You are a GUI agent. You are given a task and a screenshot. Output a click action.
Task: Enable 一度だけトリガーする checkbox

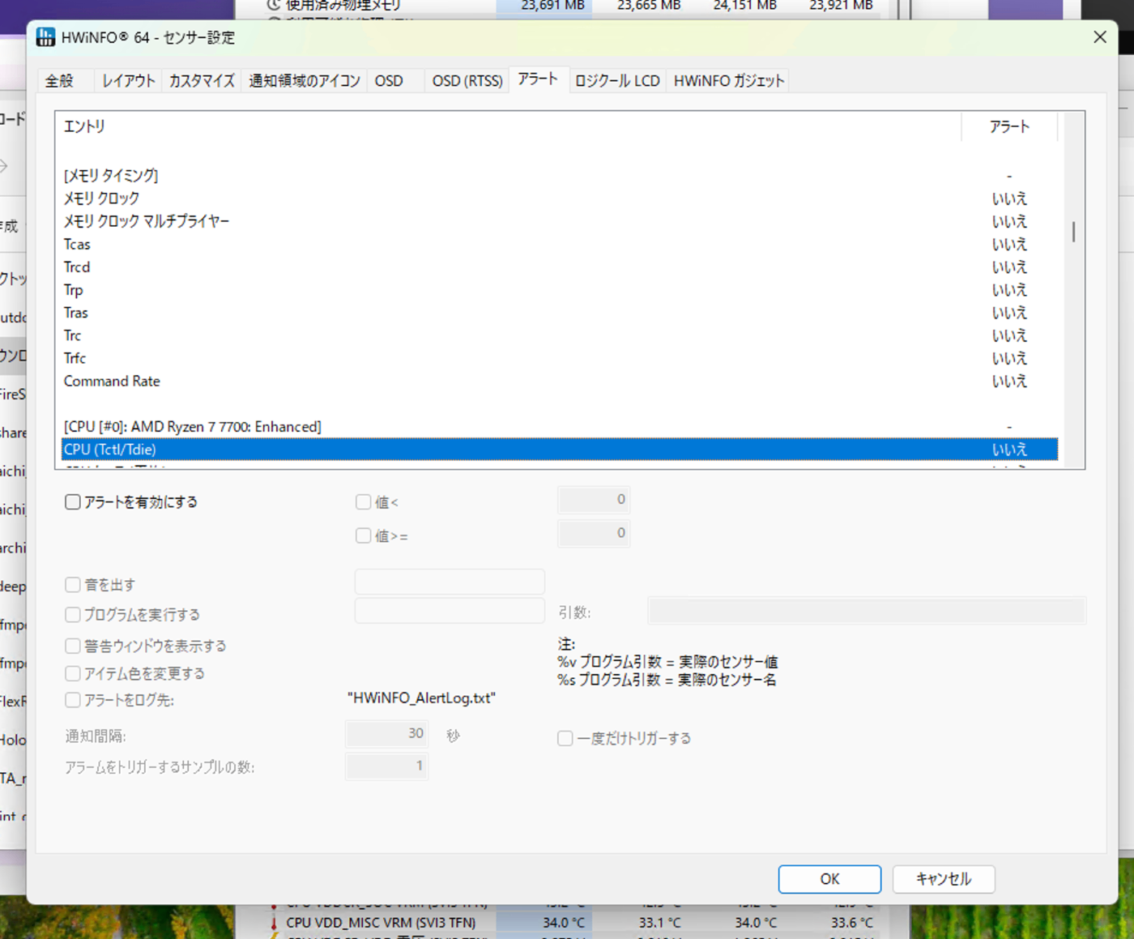pyautogui.click(x=565, y=738)
